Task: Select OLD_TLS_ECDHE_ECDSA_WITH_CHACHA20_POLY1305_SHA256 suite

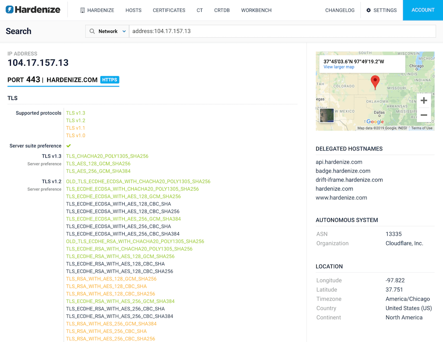Action: [x=138, y=181]
